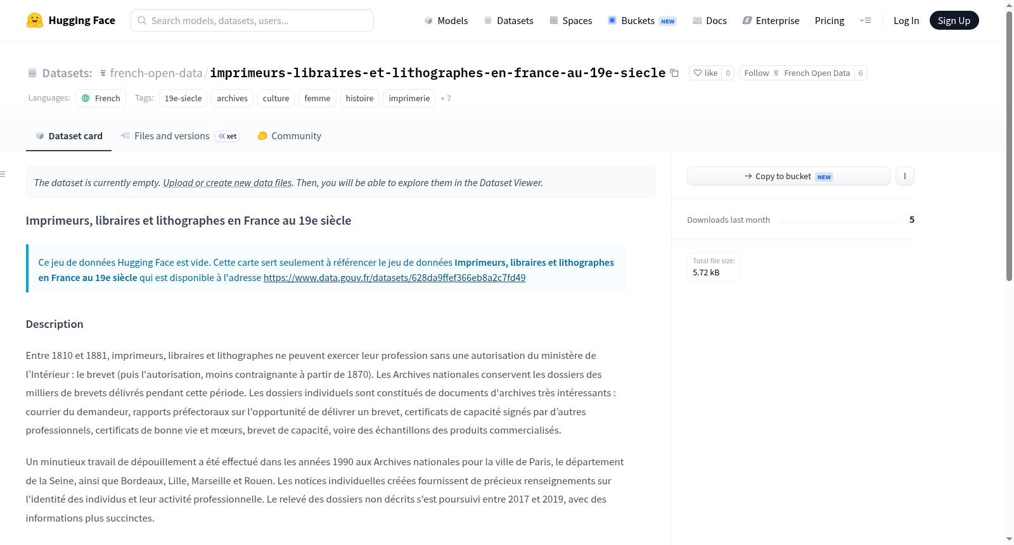The width and height of the screenshot is (1014, 545).
Task: Click the Sign Up button
Action: coord(954,20)
